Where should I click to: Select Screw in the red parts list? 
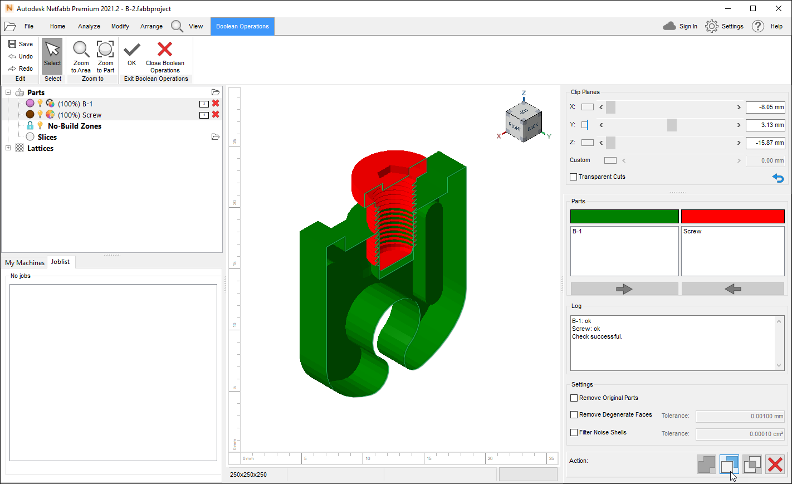[x=692, y=231]
